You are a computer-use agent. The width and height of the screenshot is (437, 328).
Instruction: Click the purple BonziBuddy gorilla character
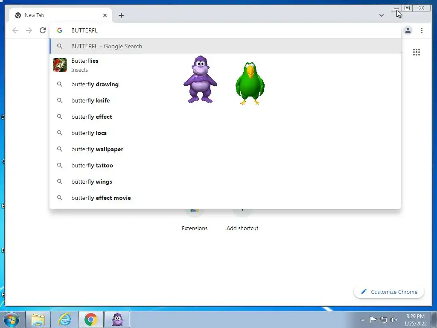pyautogui.click(x=200, y=79)
